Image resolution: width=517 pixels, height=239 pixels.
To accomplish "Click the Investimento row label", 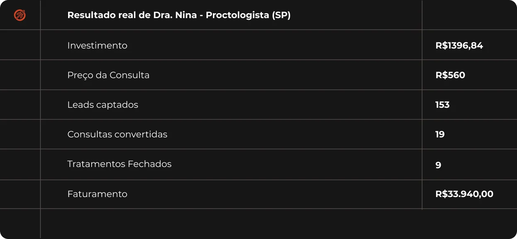I will pos(97,45).
